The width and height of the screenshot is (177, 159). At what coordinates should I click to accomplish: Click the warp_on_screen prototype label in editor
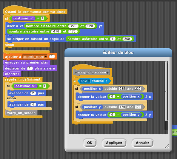click(x=92, y=72)
